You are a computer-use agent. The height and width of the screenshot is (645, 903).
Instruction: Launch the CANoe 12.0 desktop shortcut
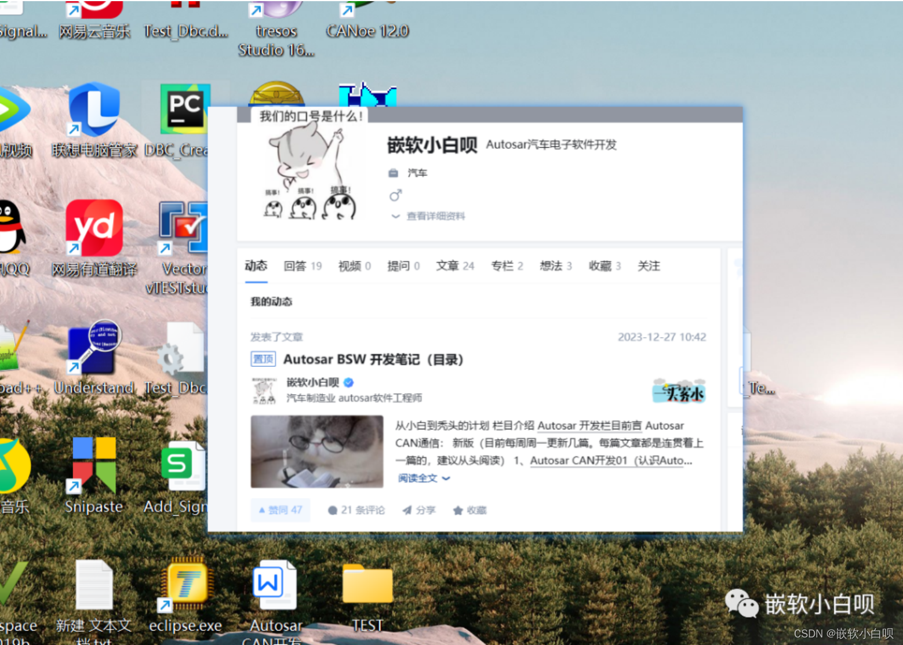367,20
